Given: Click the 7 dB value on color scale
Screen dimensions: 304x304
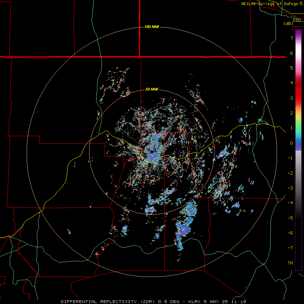Looking at the screenshot, I should pyautogui.click(x=292, y=38).
